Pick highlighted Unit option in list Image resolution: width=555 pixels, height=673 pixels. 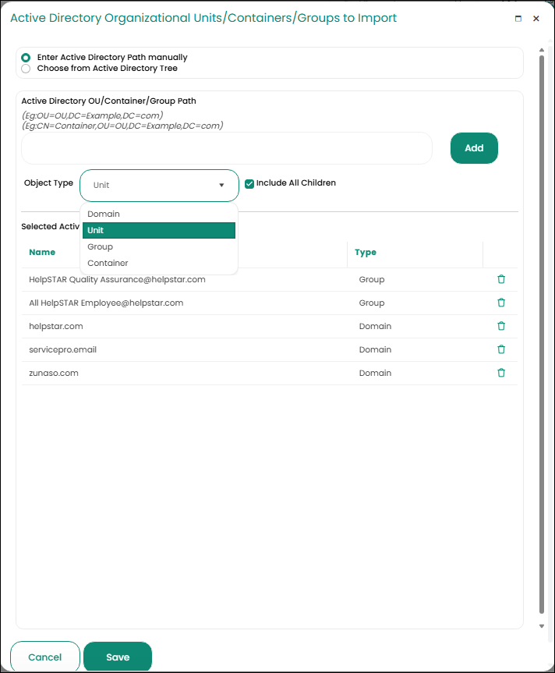[159, 230]
